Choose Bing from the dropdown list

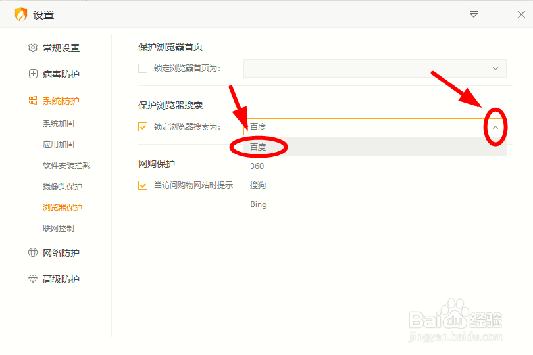[375, 204]
